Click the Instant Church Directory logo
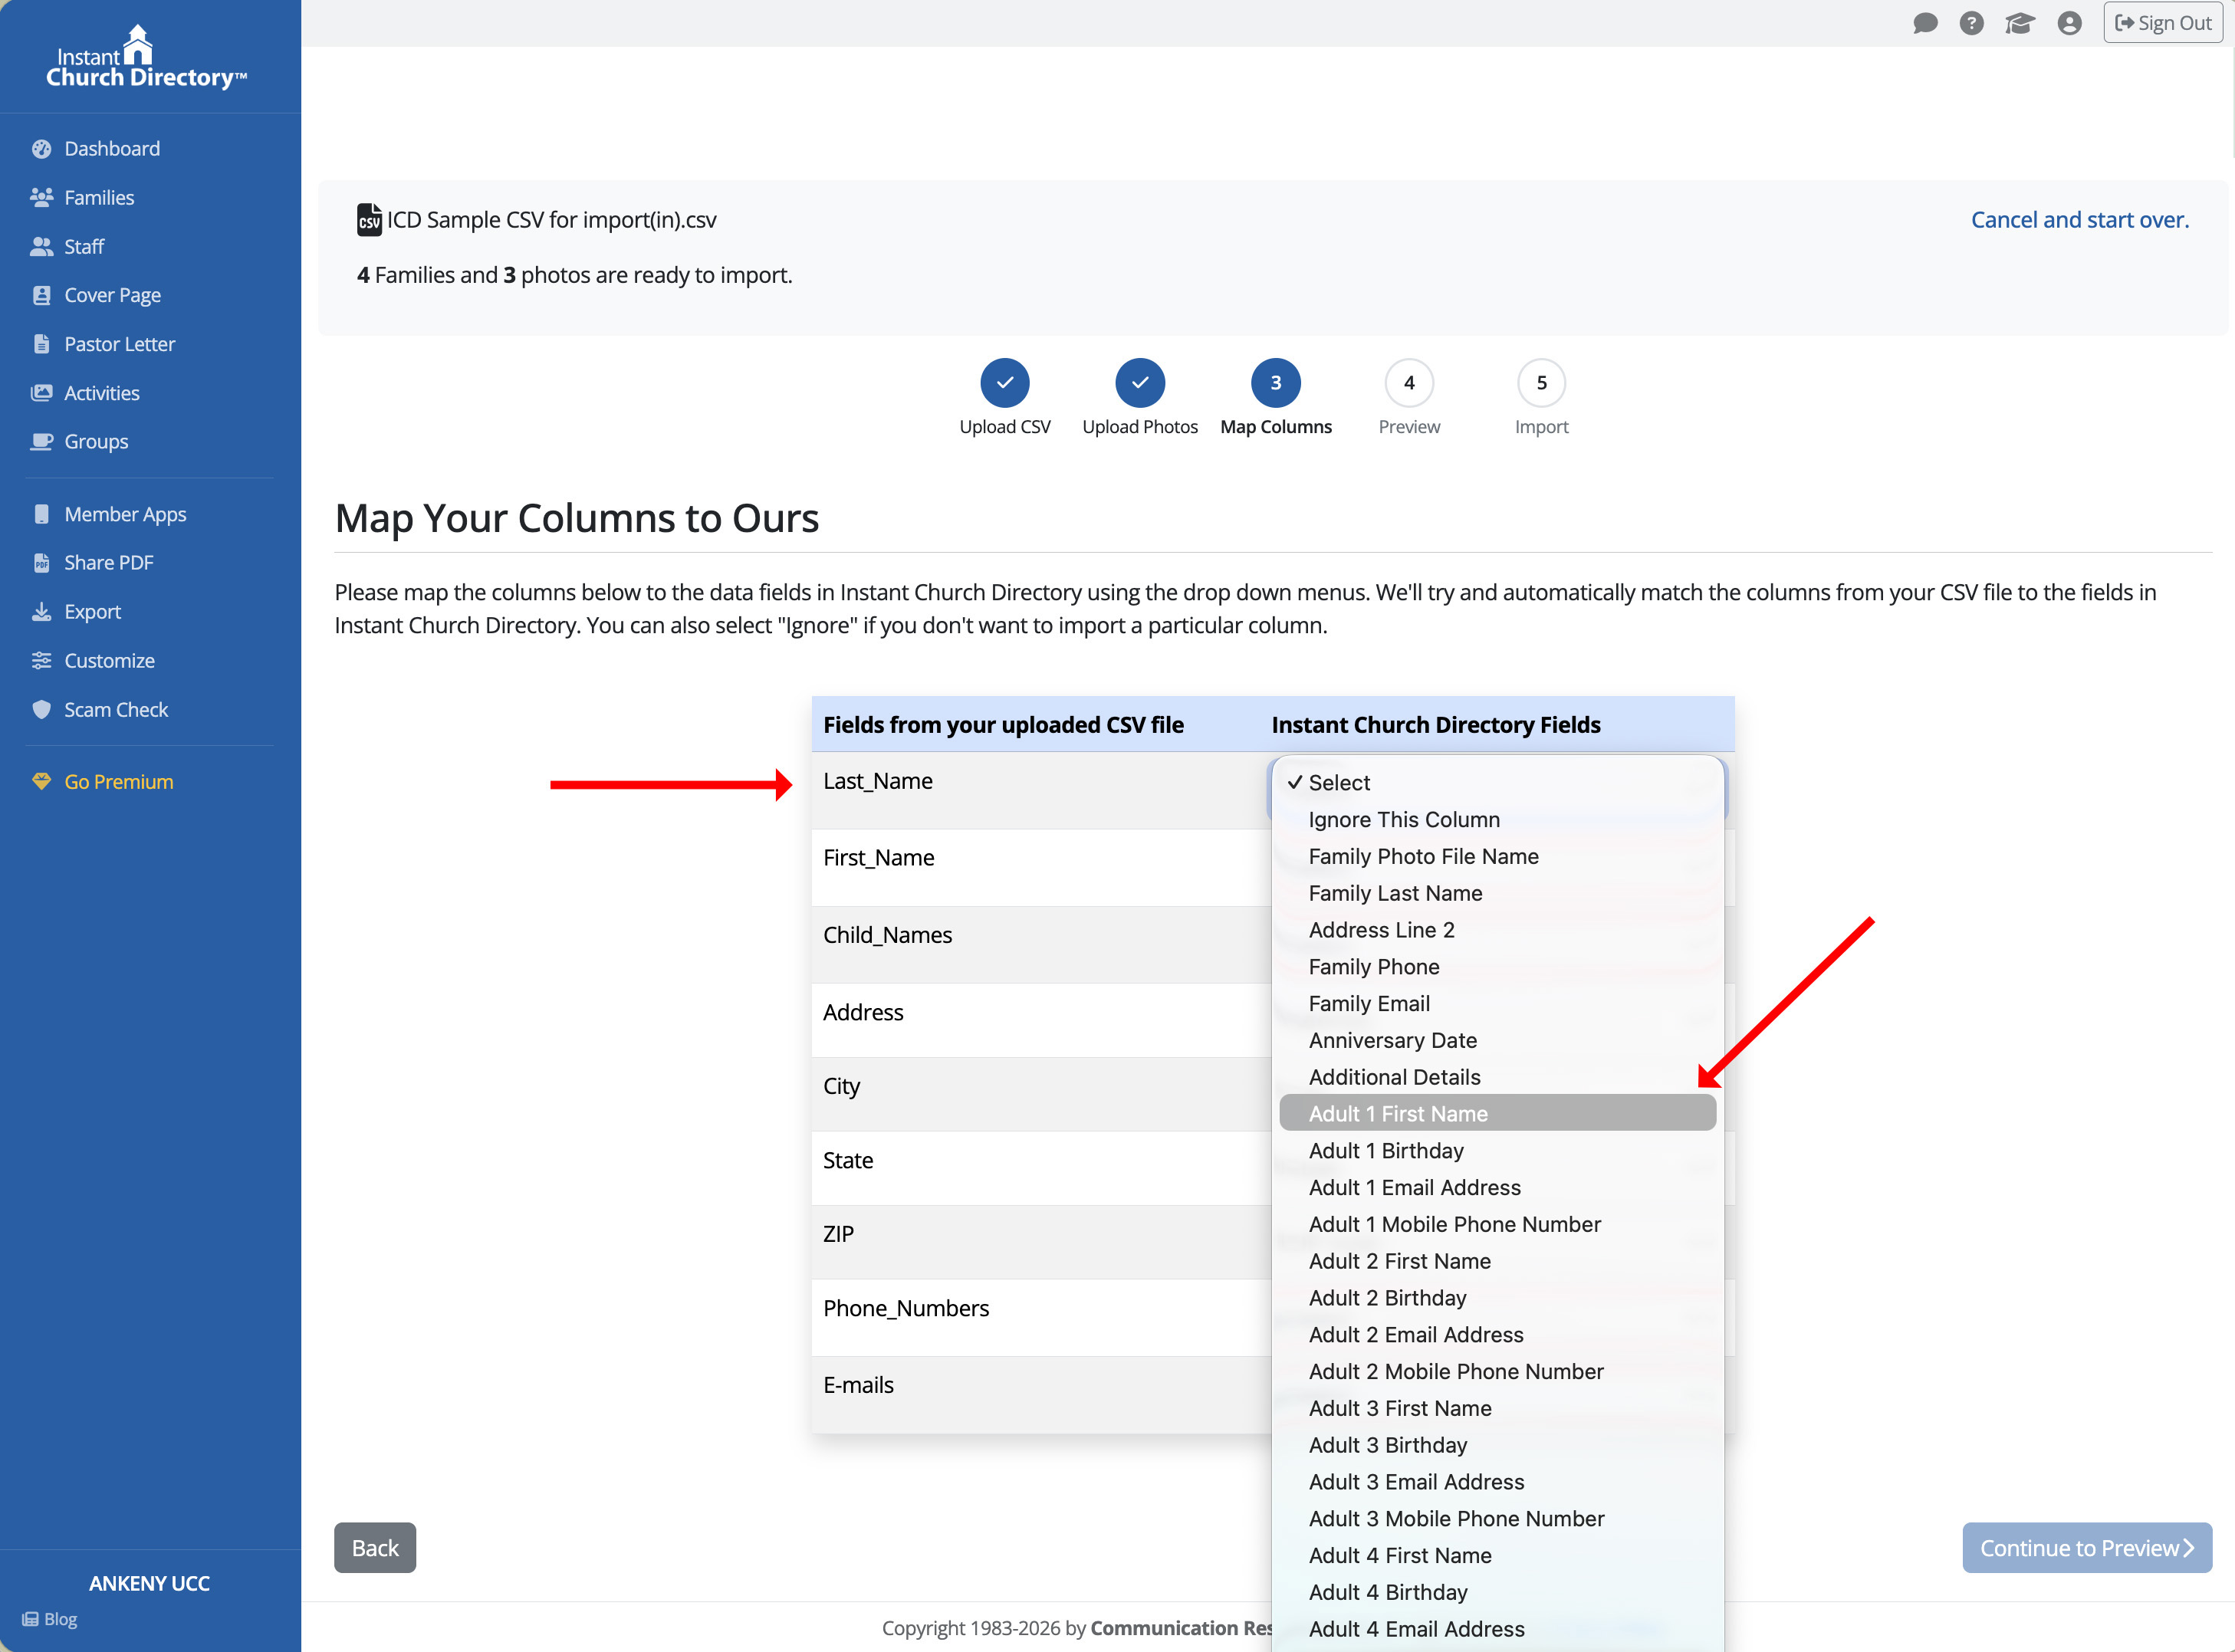The image size is (2235, 1652). pyautogui.click(x=146, y=58)
